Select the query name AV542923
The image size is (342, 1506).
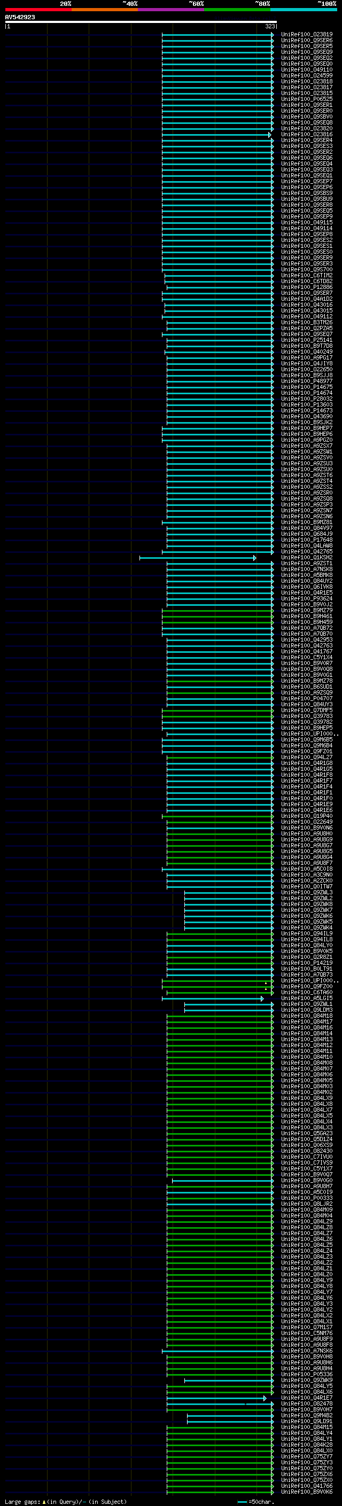coord(20,17)
